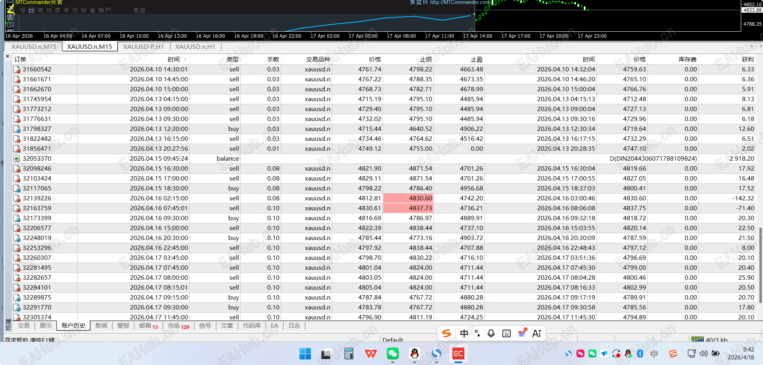The image size is (763, 365).
Task: Open the blue Sogou browser taskbar icon
Action: [x=436, y=353]
